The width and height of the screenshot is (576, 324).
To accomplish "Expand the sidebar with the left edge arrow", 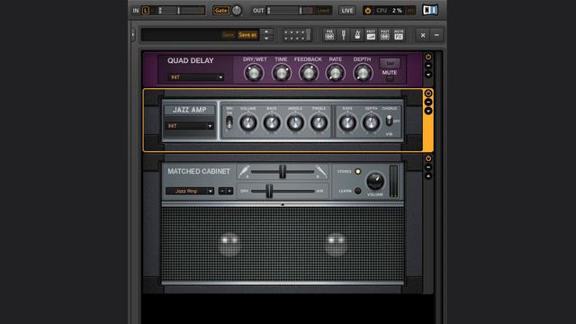I will (x=132, y=35).
